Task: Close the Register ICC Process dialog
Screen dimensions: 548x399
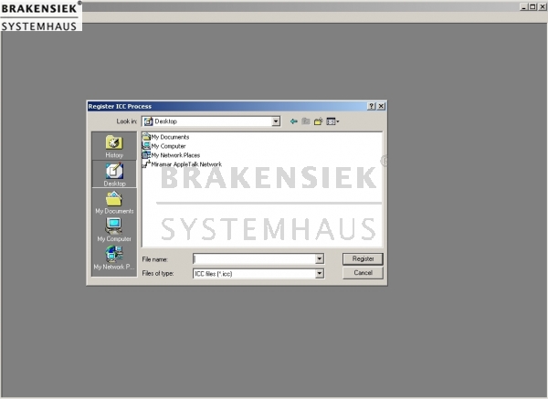Action: (381, 106)
